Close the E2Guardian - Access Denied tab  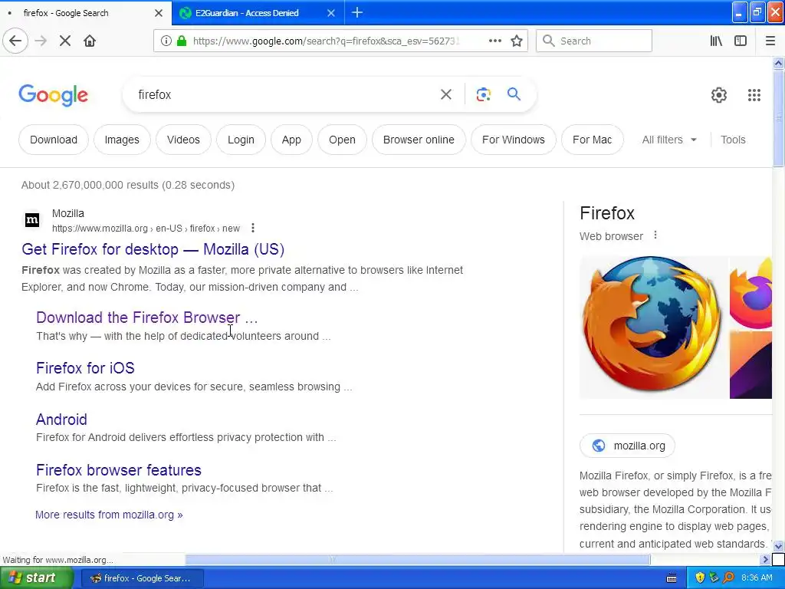point(331,13)
